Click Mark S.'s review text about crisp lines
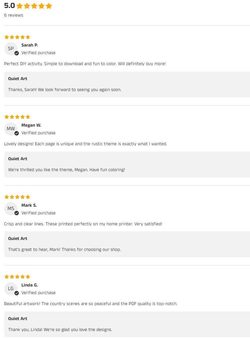The image size is (250, 339). (x=83, y=224)
